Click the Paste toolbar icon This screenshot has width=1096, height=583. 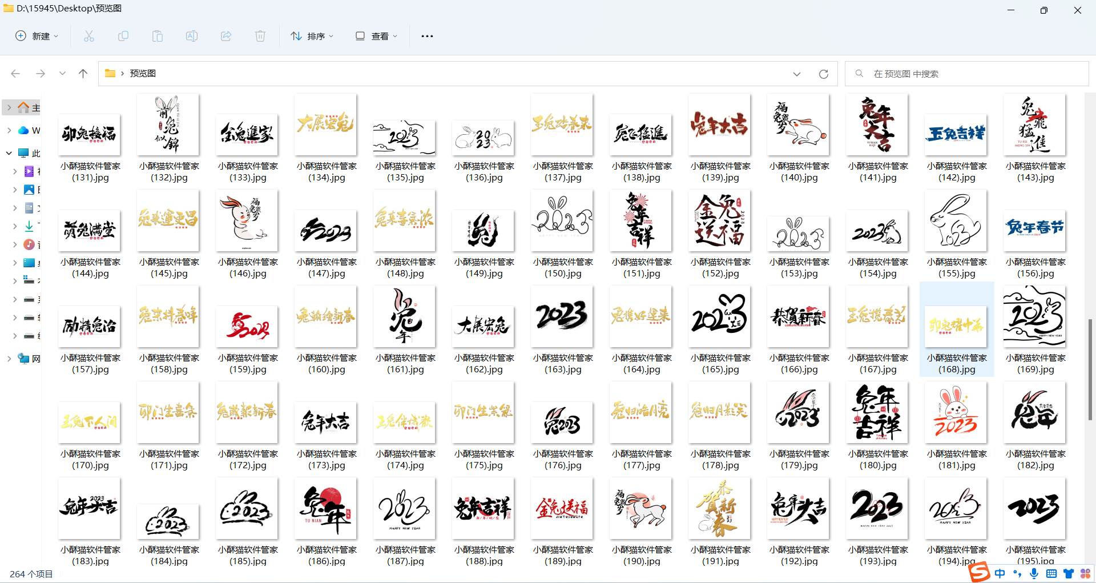(x=158, y=35)
